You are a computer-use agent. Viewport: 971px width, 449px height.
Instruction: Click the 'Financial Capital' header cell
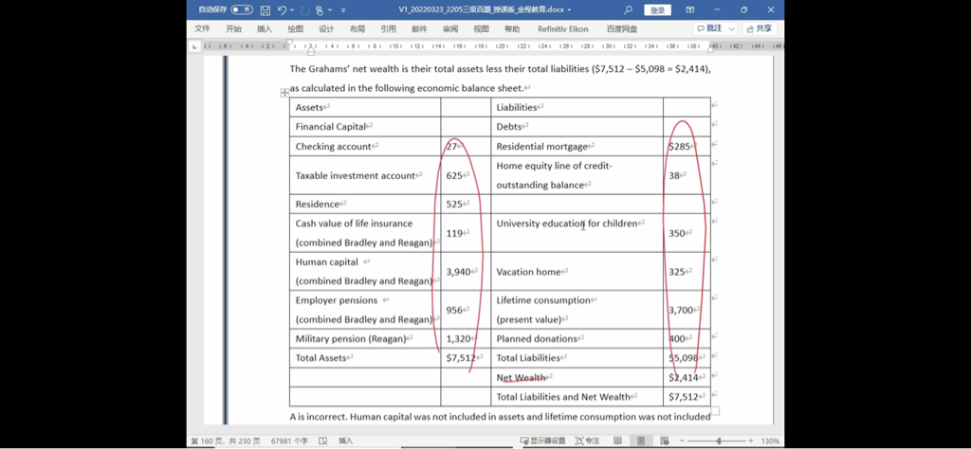[365, 127]
